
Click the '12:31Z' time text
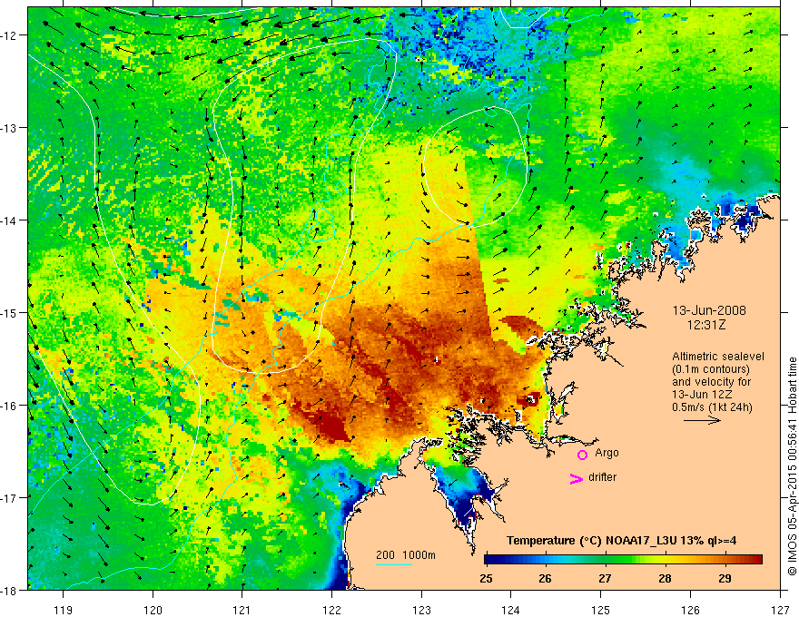(705, 325)
